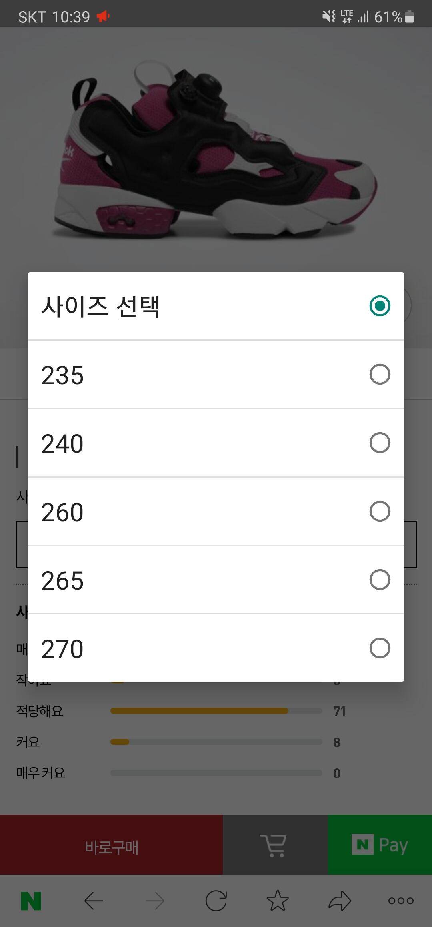Bookmark page with the star icon
Screen dimensions: 432x927
tap(278, 901)
